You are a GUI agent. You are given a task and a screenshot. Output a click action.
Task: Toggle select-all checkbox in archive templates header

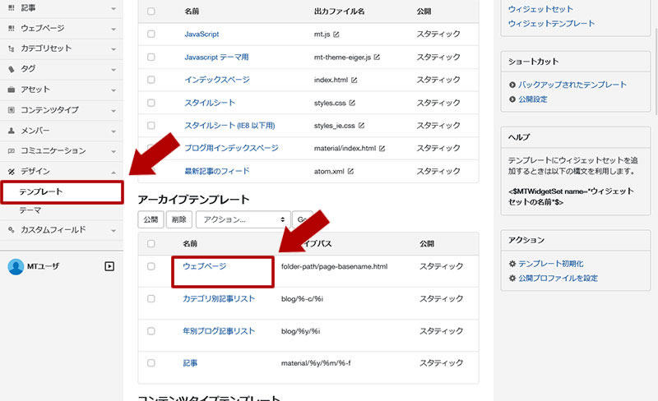[151, 244]
